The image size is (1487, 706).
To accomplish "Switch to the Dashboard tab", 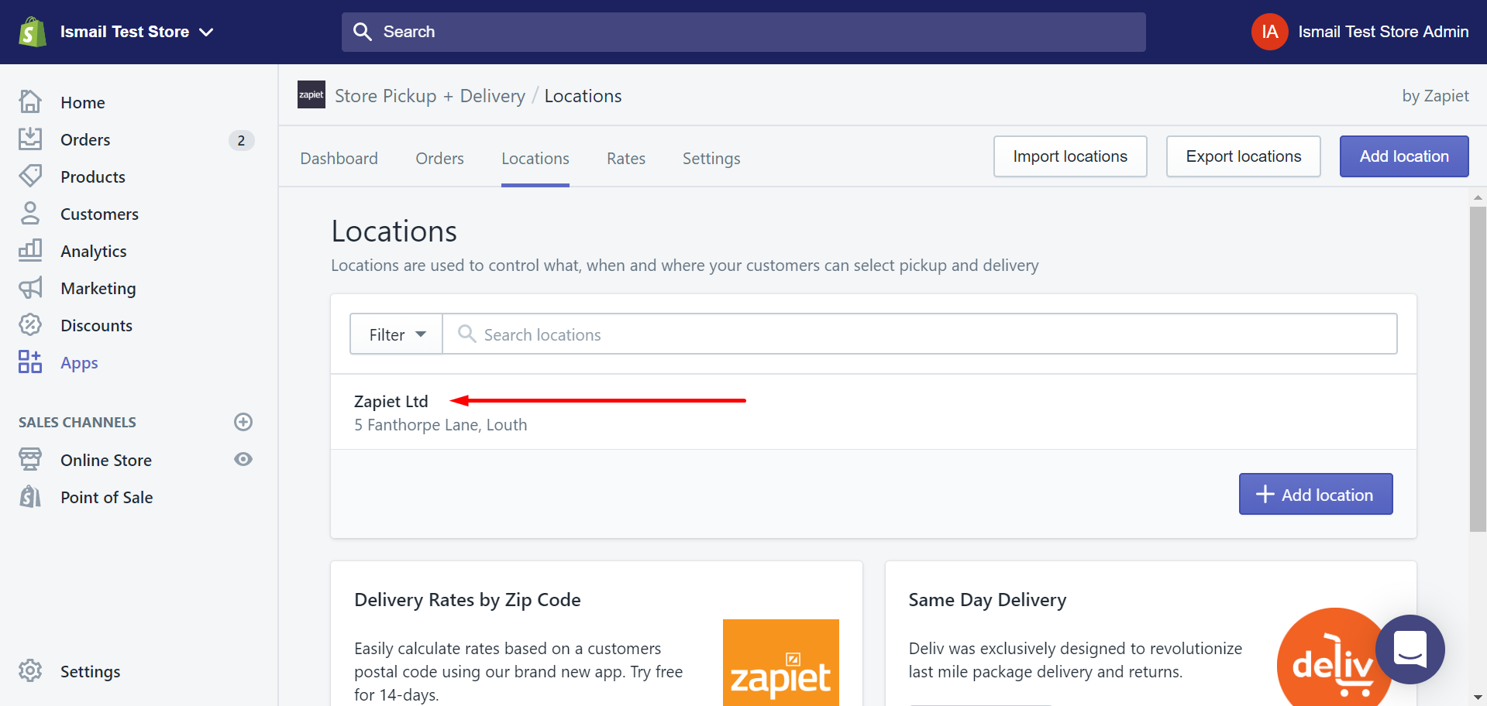I will (339, 158).
